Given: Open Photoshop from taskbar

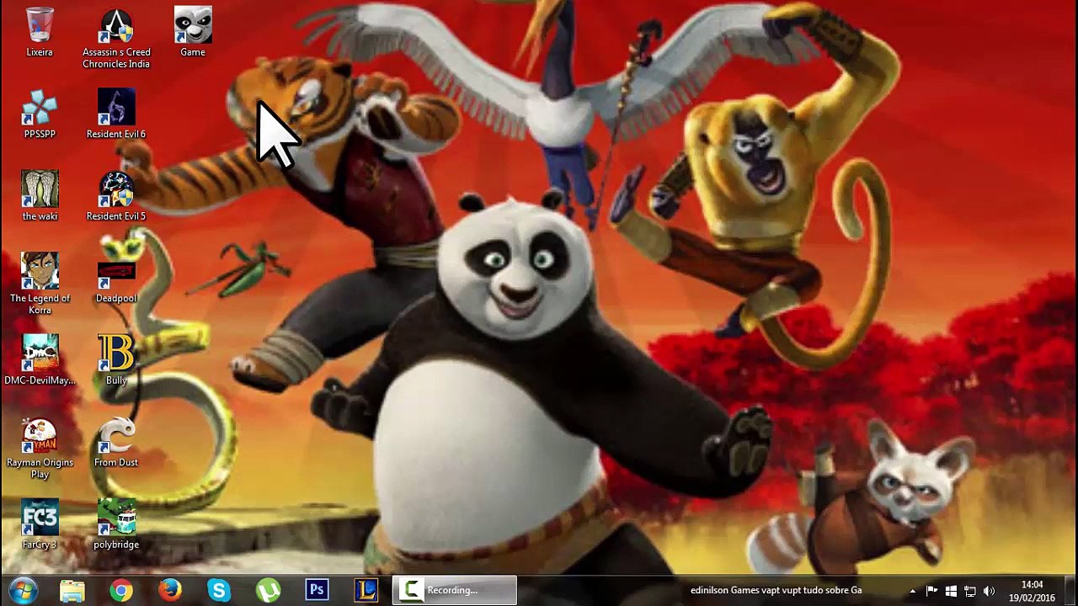Looking at the screenshot, I should point(317,590).
